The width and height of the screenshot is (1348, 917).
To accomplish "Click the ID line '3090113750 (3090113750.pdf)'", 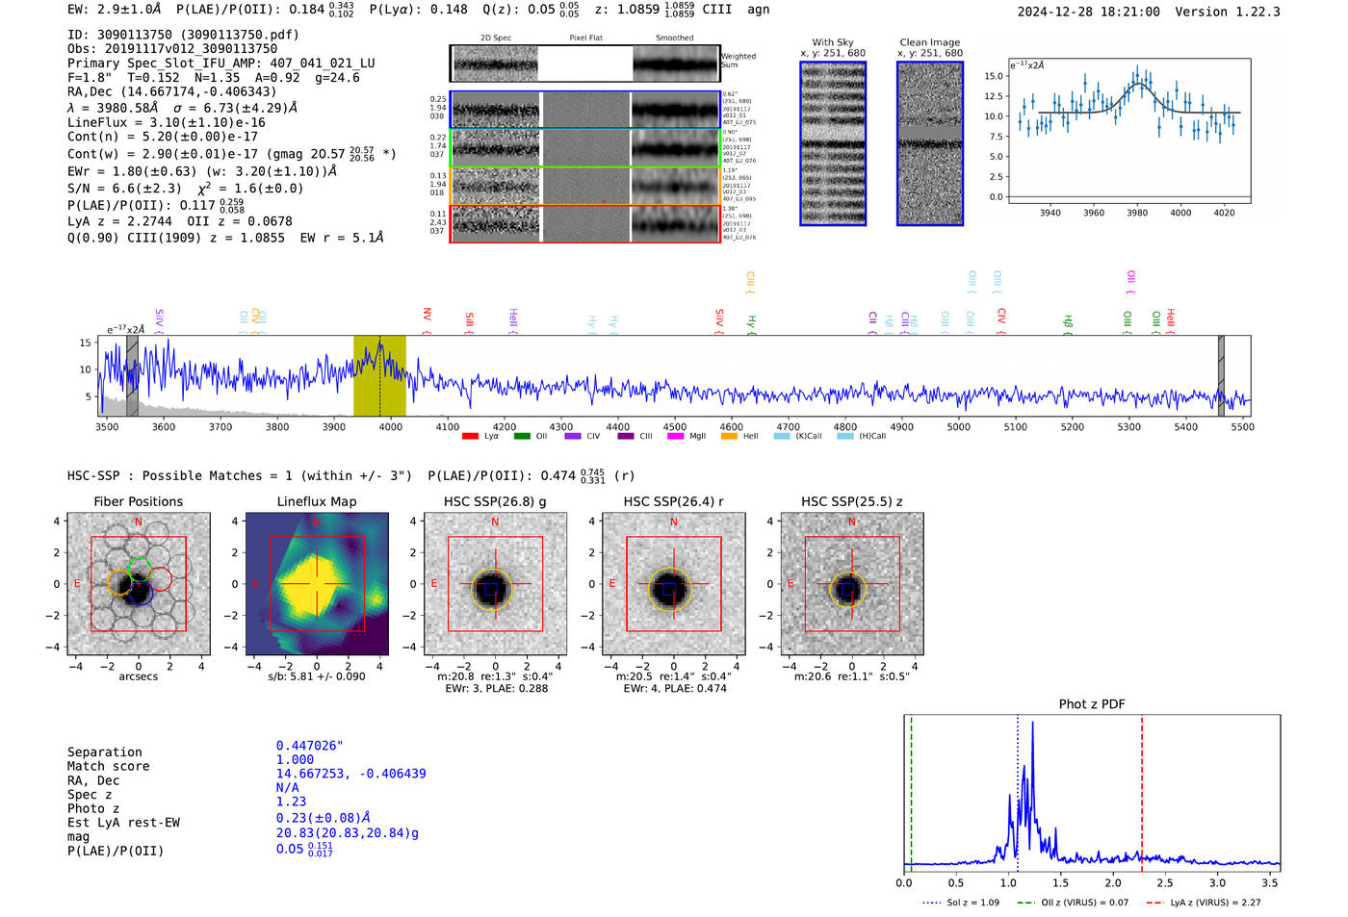I will pos(183,35).
